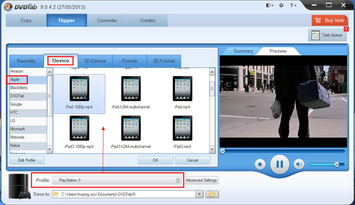Select the iPad3.mp4 device profile

[x=182, y=132]
